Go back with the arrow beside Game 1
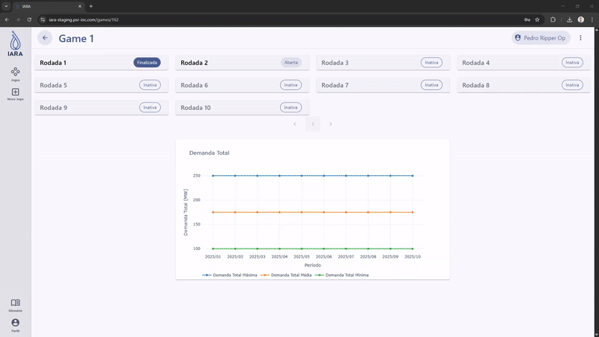The image size is (599, 337). (45, 38)
